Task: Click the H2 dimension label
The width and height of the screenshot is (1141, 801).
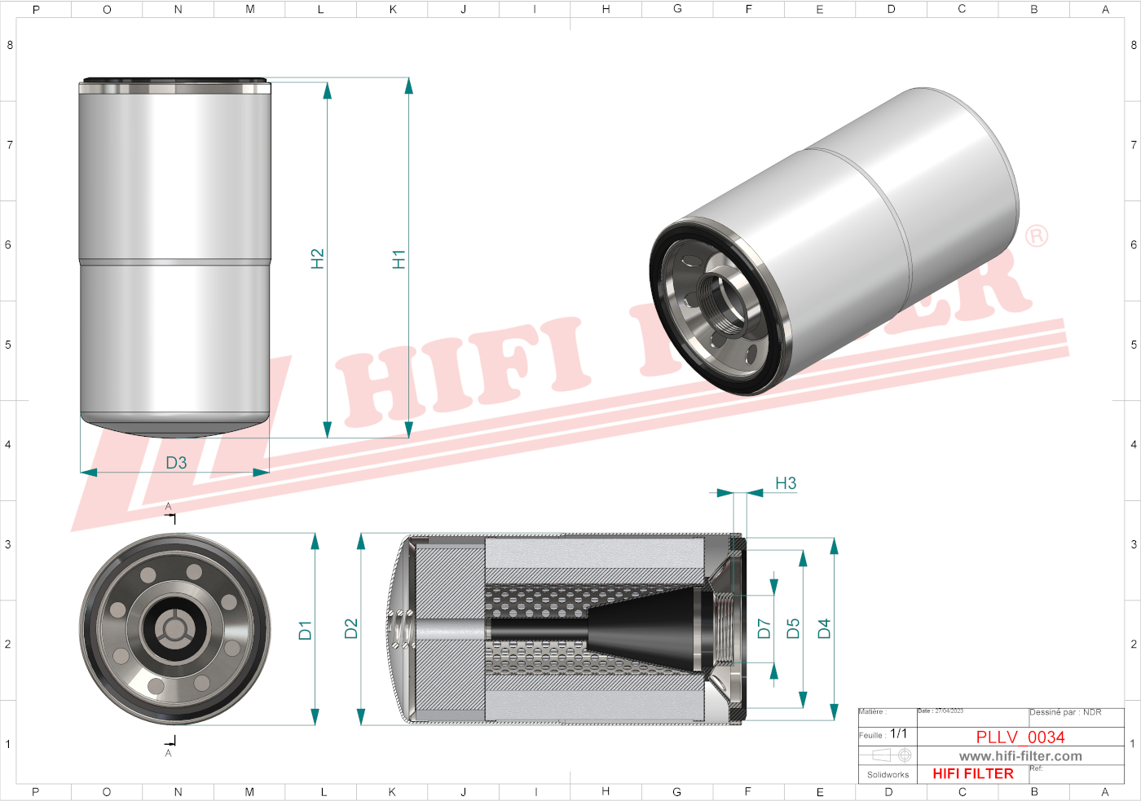Action: (x=318, y=259)
